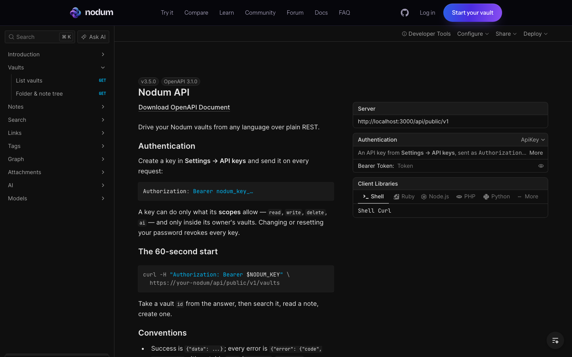
Task: Open the Tags sidebar item
Action: (57, 146)
